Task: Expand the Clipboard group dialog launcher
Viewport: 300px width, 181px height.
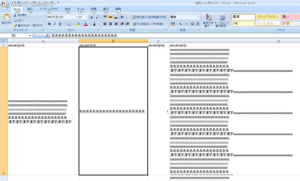Action: (x=43, y=30)
